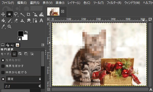Open the 画像(I) menu
The width and height of the screenshot is (153, 92).
point(60,3)
